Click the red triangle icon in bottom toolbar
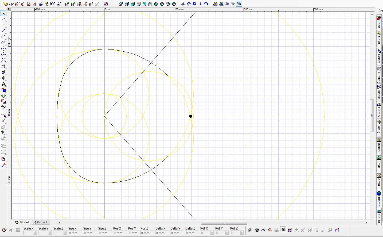The image size is (383, 237). [x=270, y=230]
